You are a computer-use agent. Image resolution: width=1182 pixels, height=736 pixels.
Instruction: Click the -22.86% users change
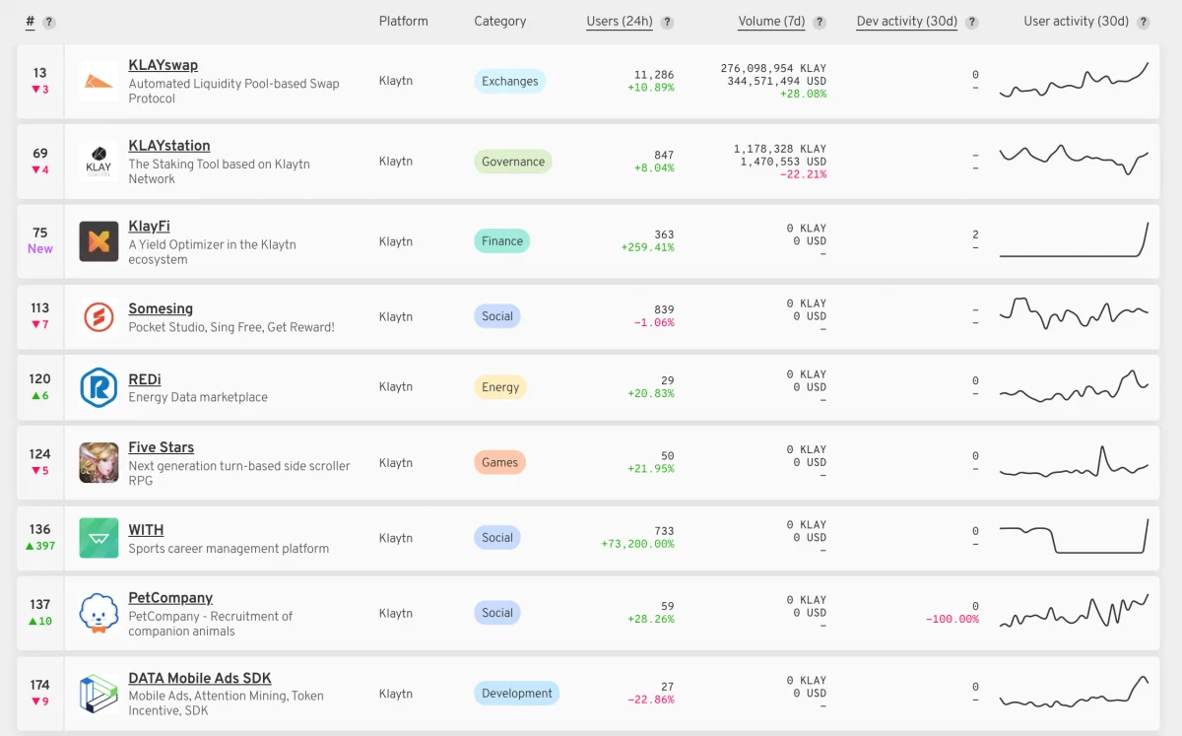coord(651,700)
